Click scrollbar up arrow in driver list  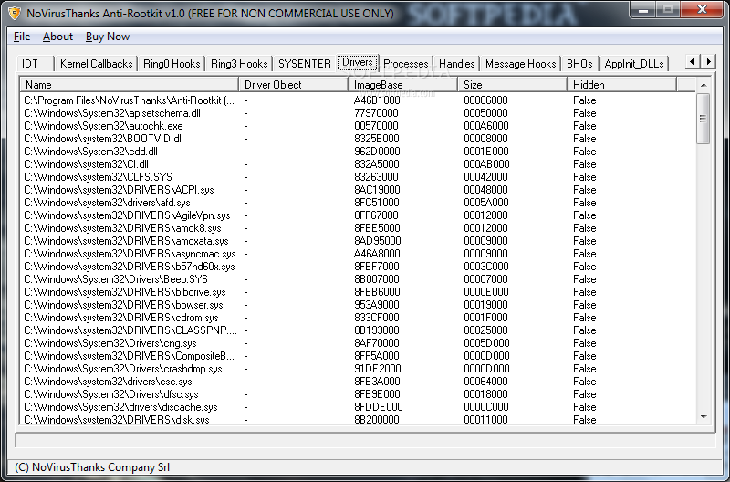coord(704,85)
